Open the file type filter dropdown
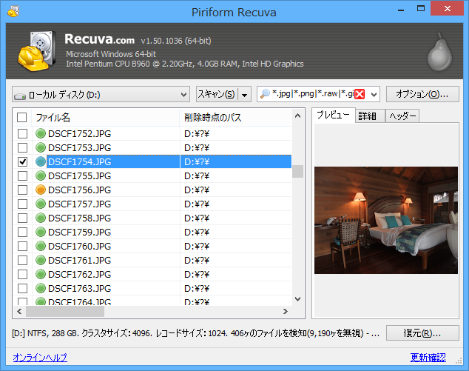Viewport: 469px width, 371px height. pyautogui.click(x=373, y=95)
